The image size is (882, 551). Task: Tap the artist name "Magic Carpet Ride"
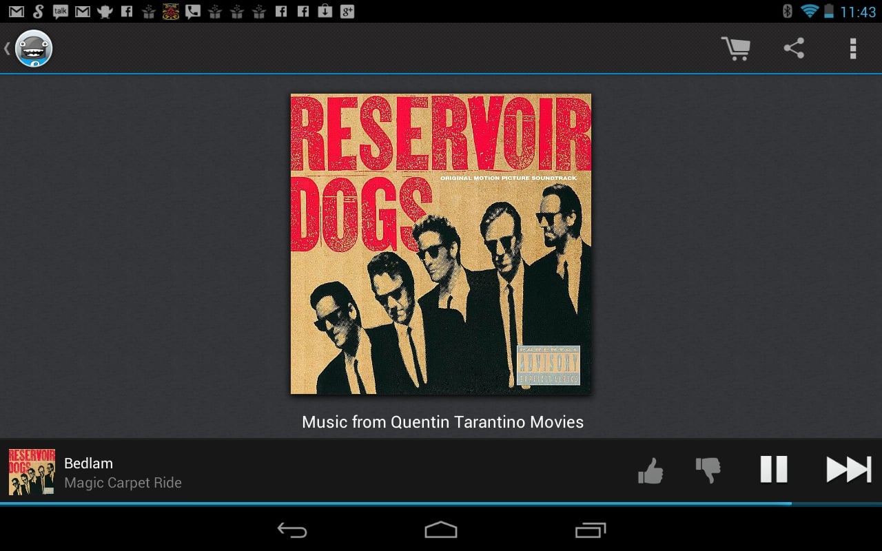(123, 483)
